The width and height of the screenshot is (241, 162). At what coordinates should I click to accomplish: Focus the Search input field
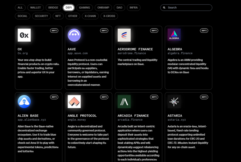[x=186, y=8]
